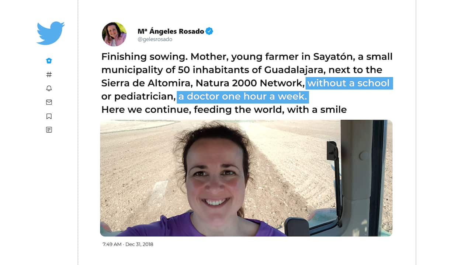Image resolution: width=472 pixels, height=265 pixels.
Task: Click the Twitter bird logo
Action: point(51,33)
